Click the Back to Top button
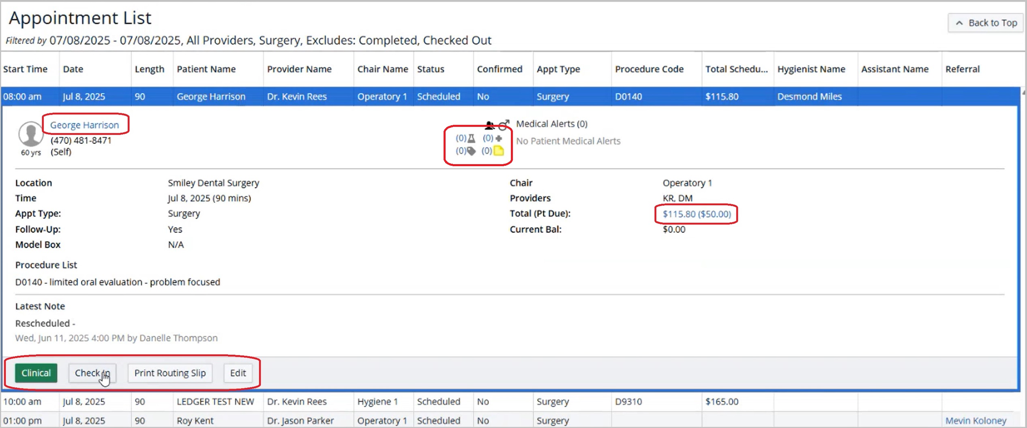Viewport: 1027px width, 428px height. tap(985, 23)
